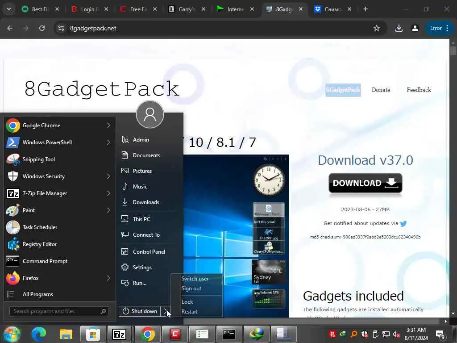Viewport: 457px width, 343px height.
Task: Click the Windows Start orb button
Action: coord(12,334)
